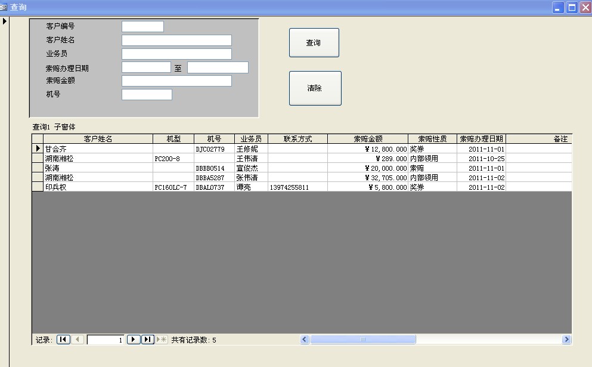Go to previous record in navigator
The width and height of the screenshot is (592, 367).
78,340
